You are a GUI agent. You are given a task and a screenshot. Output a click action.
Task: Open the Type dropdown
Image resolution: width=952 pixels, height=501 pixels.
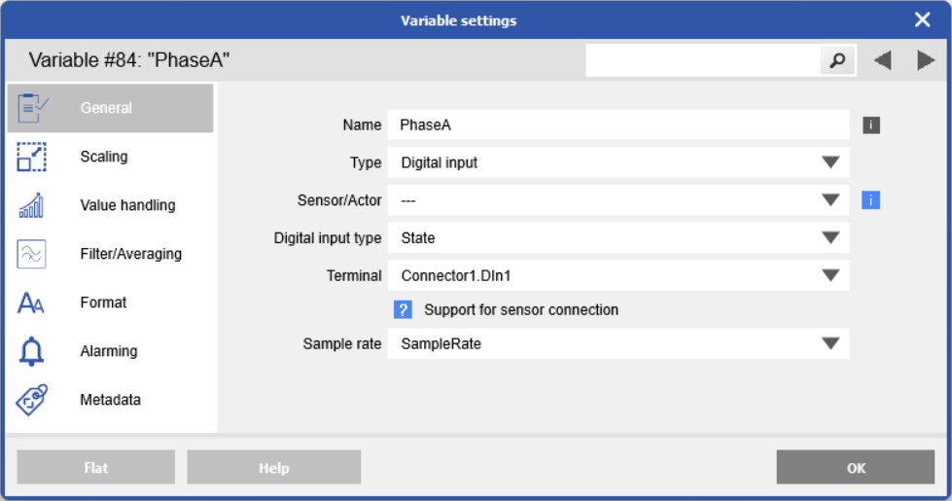pyautogui.click(x=830, y=162)
